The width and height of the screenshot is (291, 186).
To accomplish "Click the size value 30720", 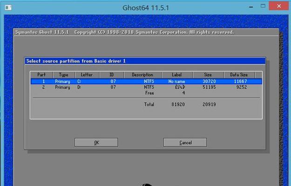I will (209, 81).
